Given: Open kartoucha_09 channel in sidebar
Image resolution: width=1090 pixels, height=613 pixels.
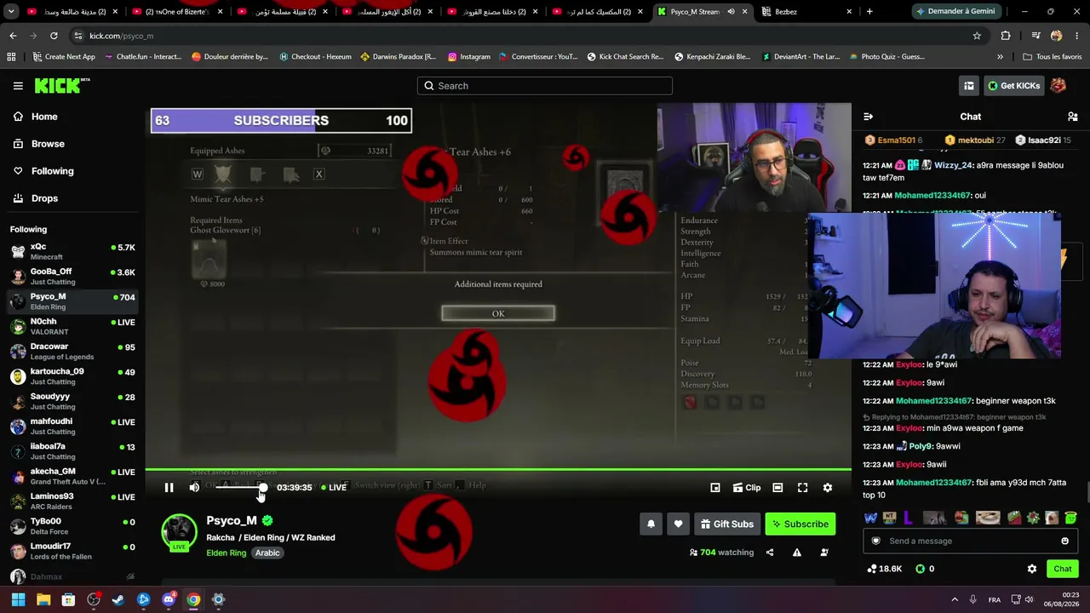Looking at the screenshot, I should click(72, 376).
